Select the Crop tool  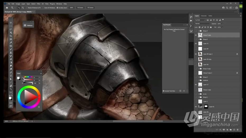(11, 36)
